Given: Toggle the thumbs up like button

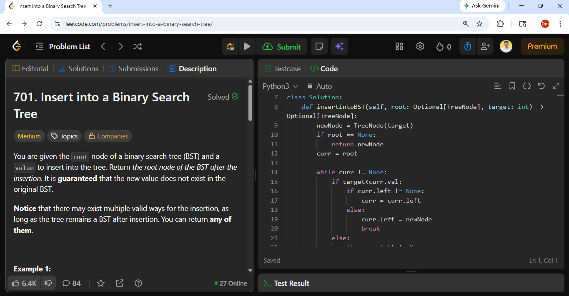Looking at the screenshot, I should pyautogui.click(x=24, y=283).
